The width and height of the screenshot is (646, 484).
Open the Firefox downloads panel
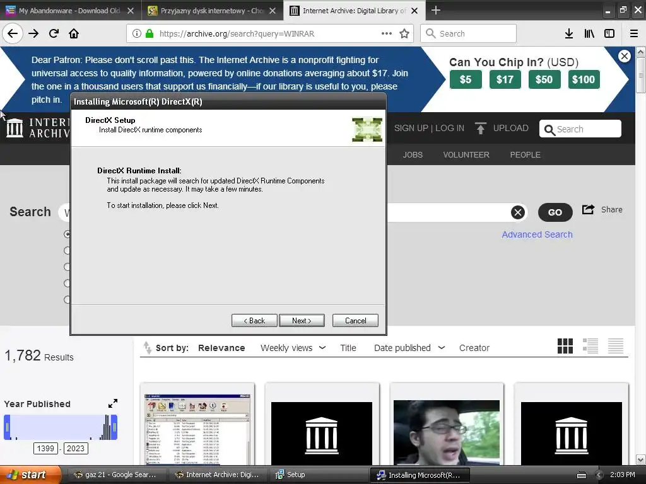pyautogui.click(x=569, y=34)
